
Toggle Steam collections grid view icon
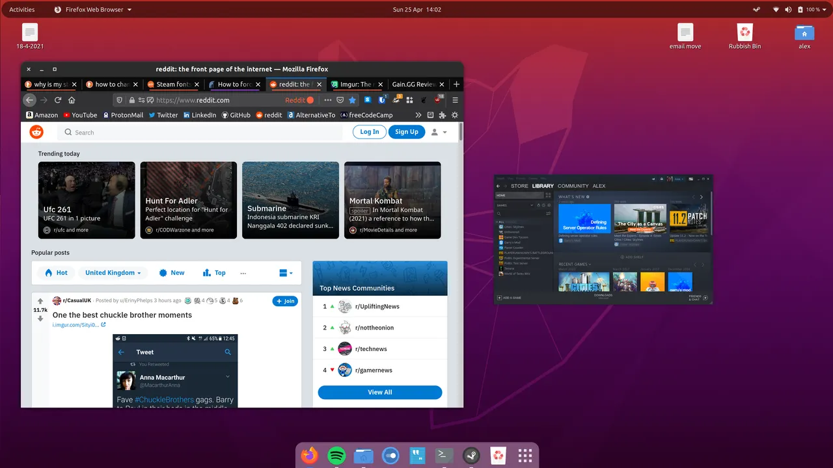pos(548,195)
